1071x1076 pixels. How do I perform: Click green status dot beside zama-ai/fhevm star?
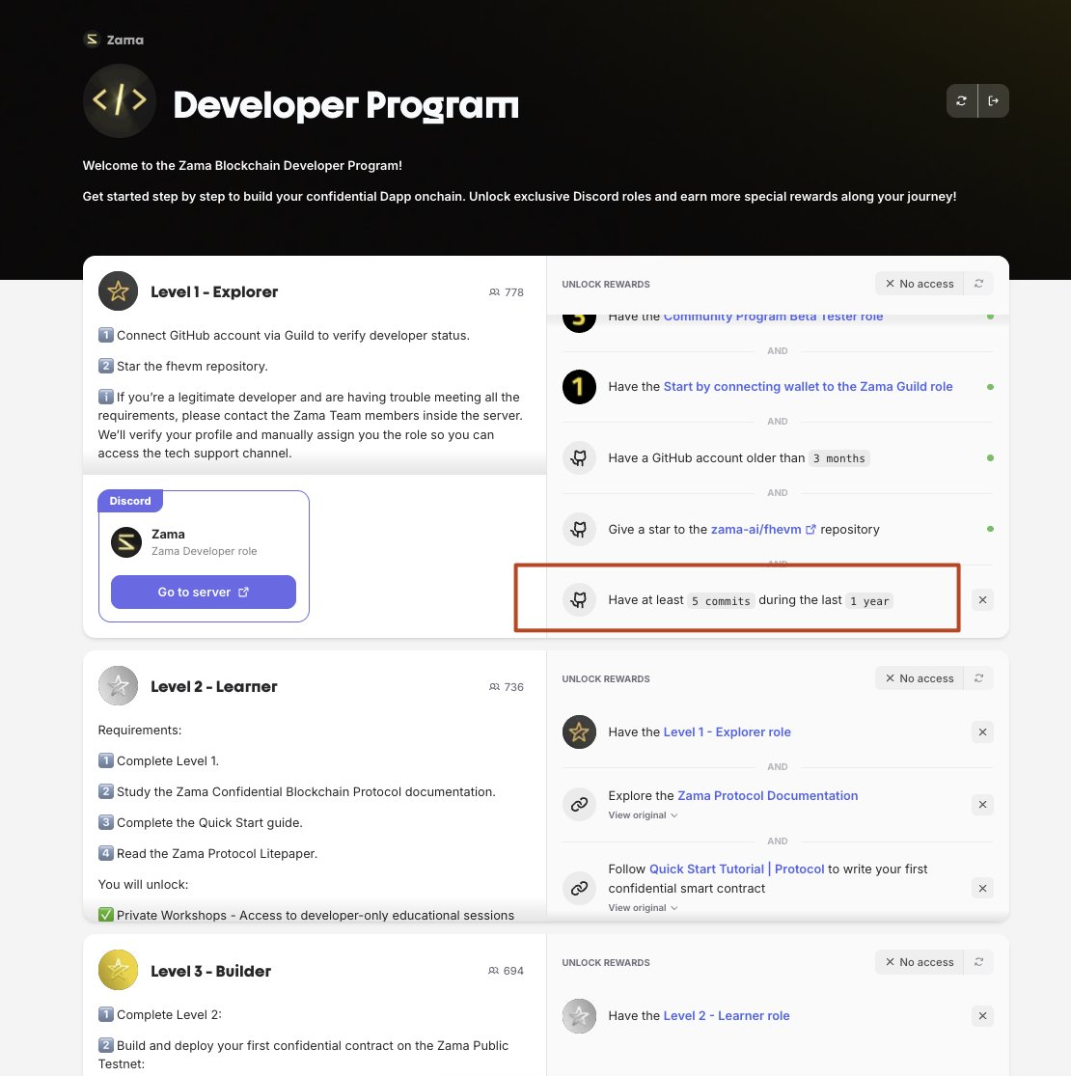(x=990, y=529)
